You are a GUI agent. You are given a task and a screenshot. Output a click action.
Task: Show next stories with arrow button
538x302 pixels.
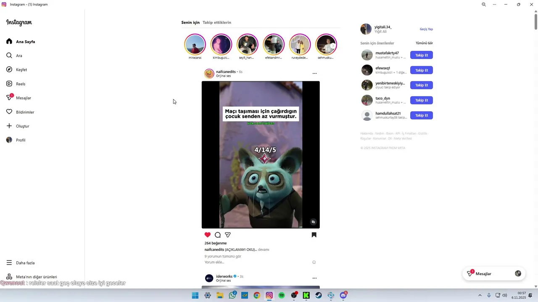point(333,46)
